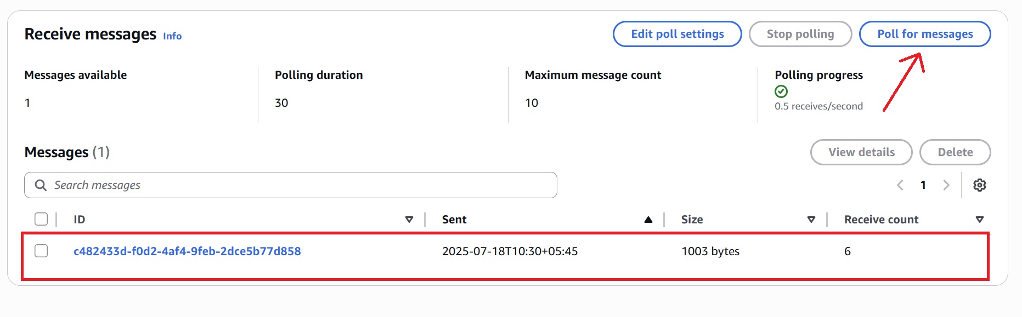Sort messages using the Size column arrow
Screen dimensions: 1022x317
pos(812,219)
